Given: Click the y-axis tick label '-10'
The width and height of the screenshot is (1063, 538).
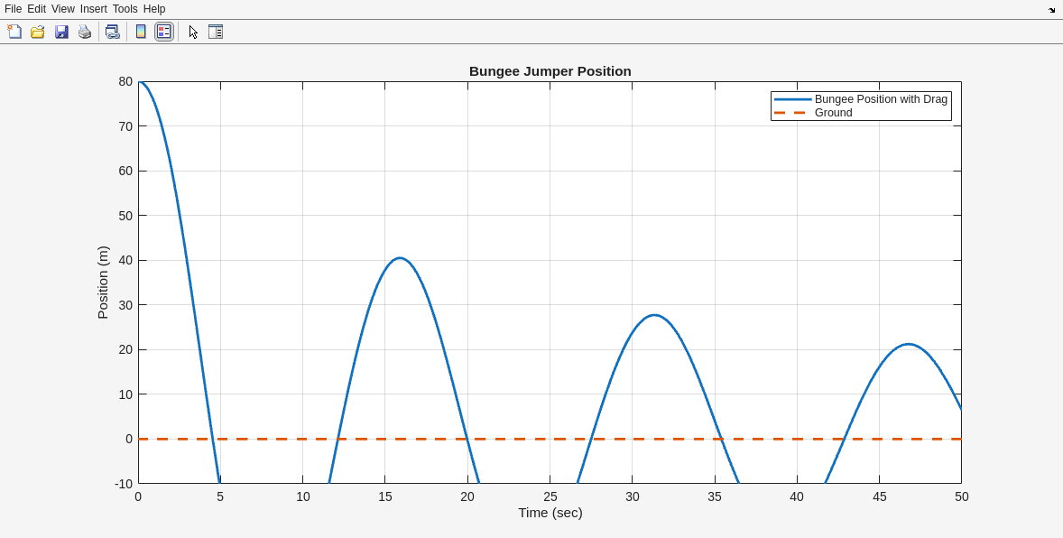Looking at the screenshot, I should click(x=124, y=484).
